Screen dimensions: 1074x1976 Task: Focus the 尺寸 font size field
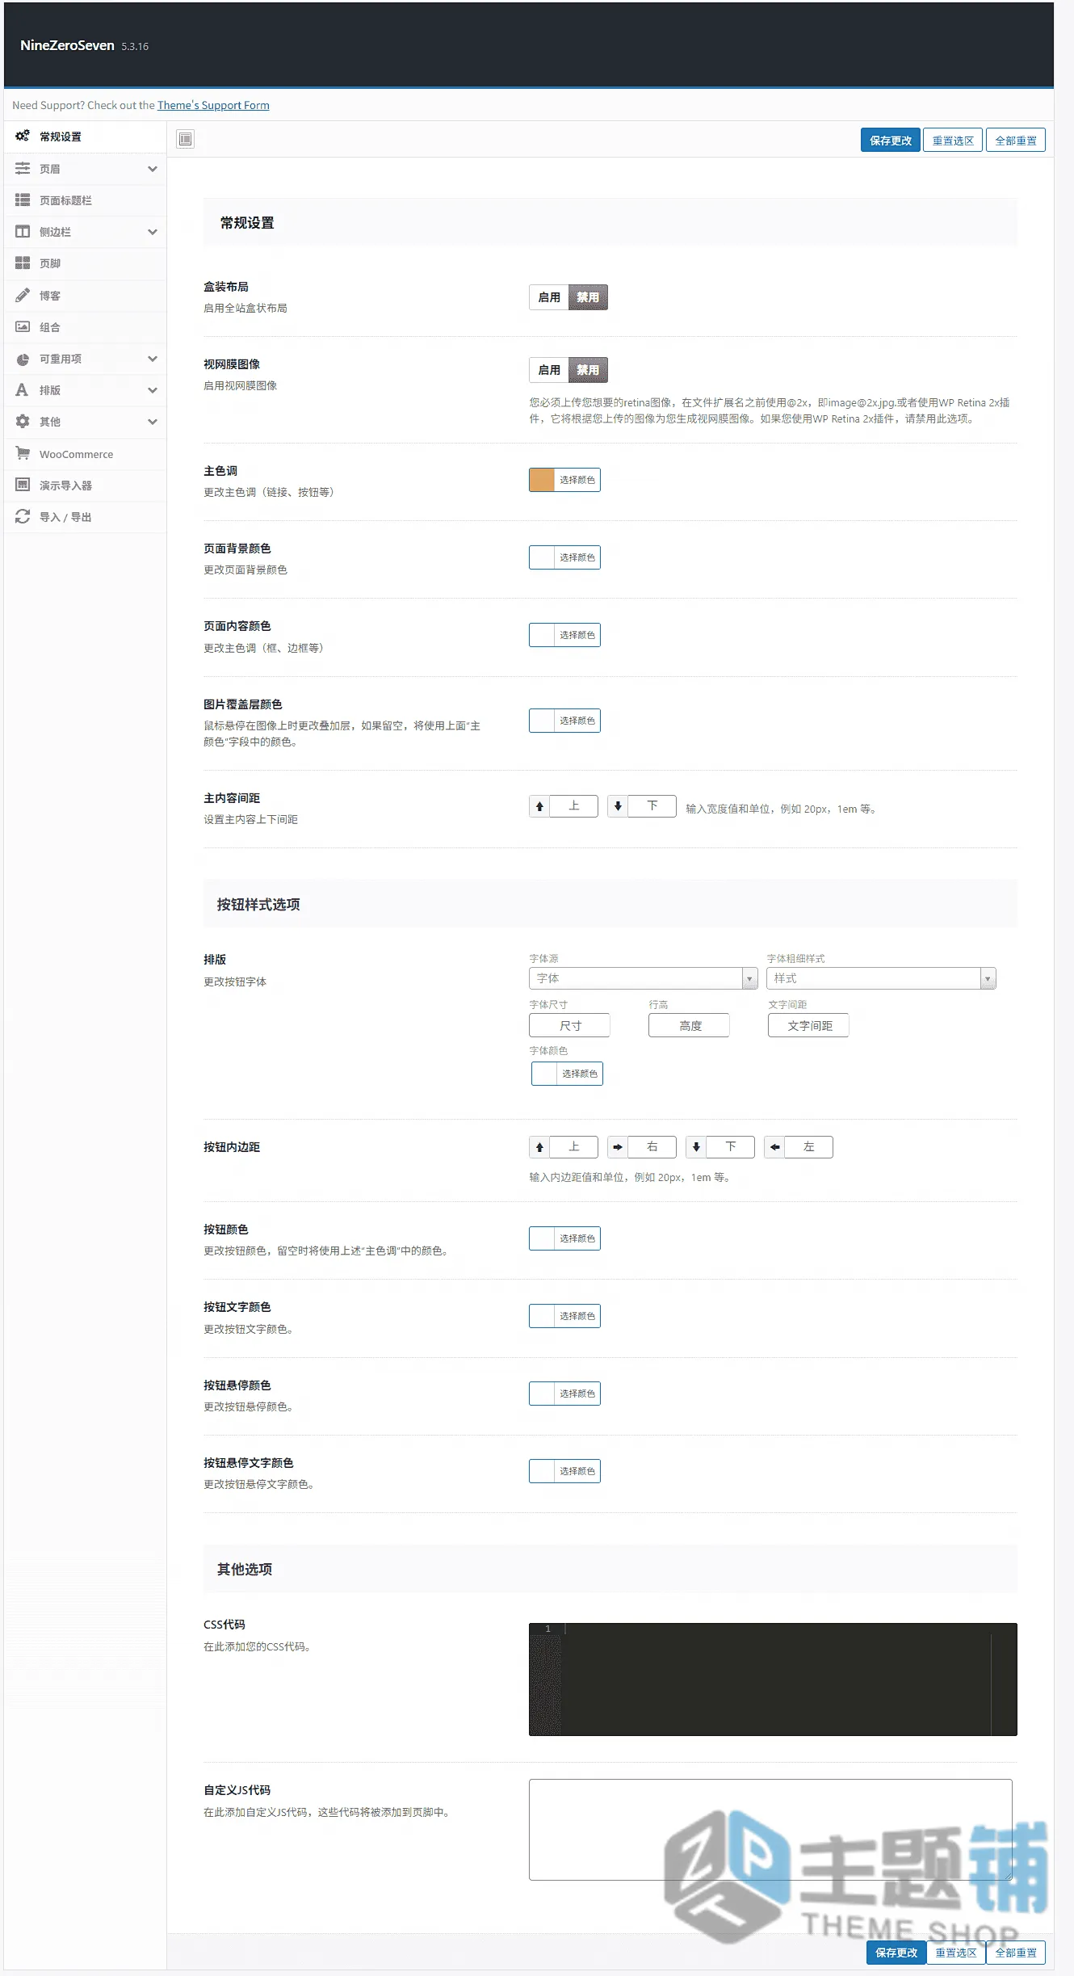coord(570,1025)
